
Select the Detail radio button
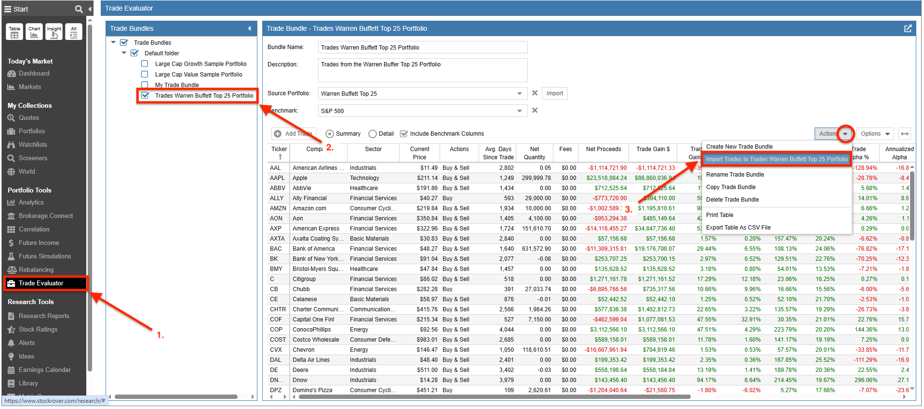click(x=373, y=134)
